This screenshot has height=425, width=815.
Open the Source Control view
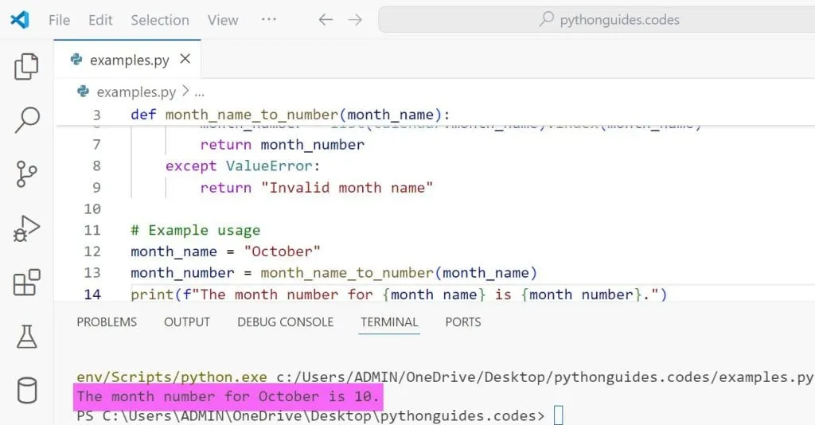point(27,174)
